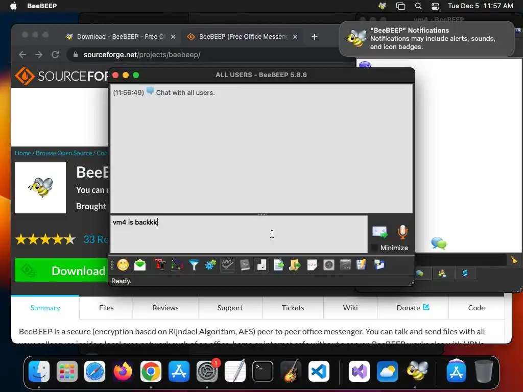This screenshot has width=523, height=392.
Task: Click the browser forward arrow
Action: click(39, 55)
